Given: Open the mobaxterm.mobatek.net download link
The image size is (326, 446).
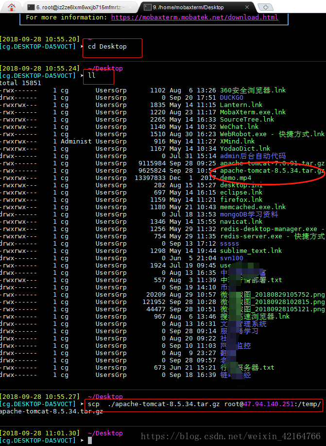Looking at the screenshot, I should coord(194,17).
